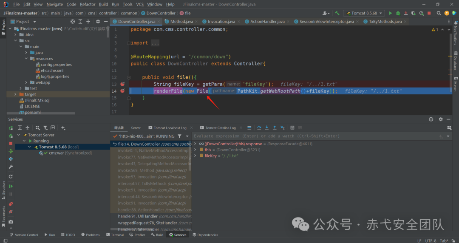Expand the java folder in tree
Image resolution: width=459 pixels, height=243 pixels.
[x=26, y=52]
